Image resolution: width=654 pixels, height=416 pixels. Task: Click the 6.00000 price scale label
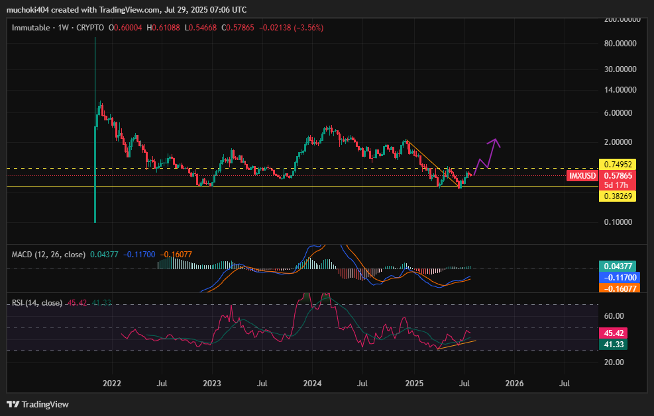point(618,113)
